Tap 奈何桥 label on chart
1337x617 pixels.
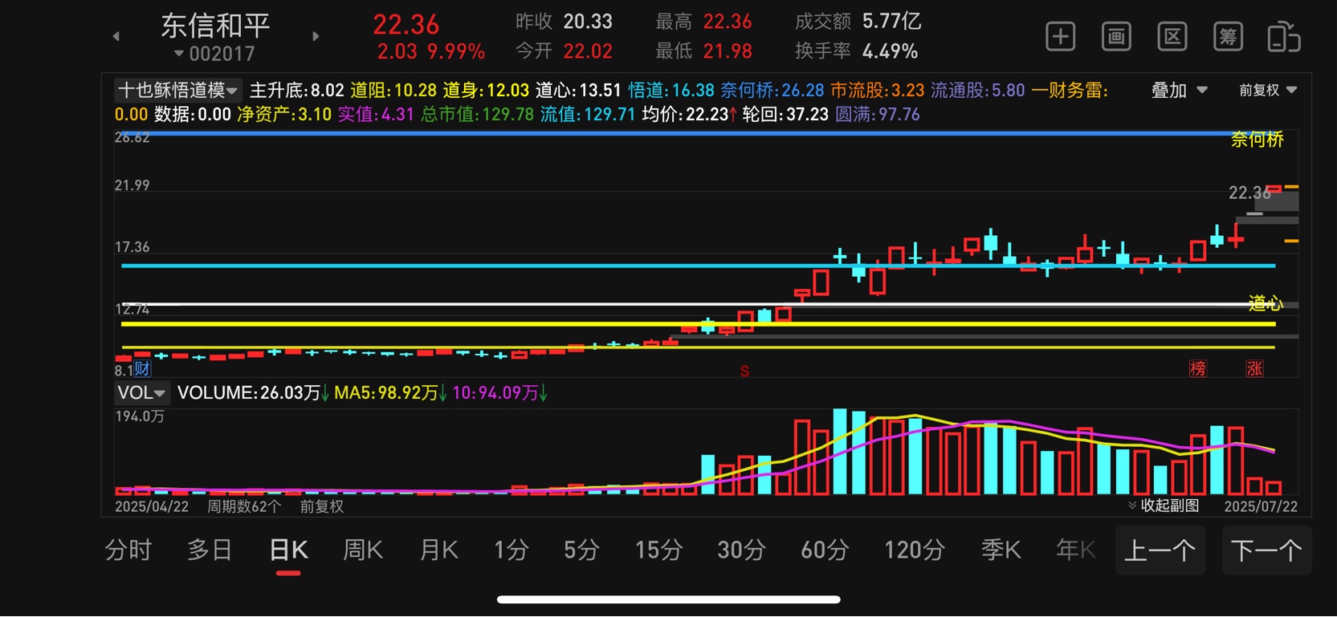[x=1257, y=140]
